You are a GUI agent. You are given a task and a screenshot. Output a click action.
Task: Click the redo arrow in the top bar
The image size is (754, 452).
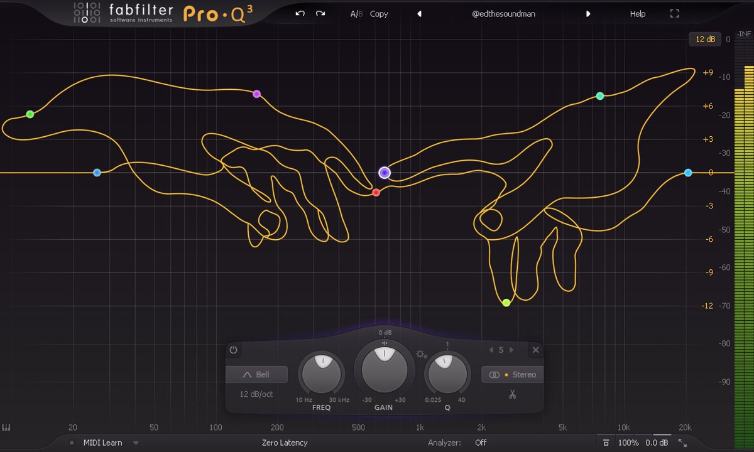coord(320,13)
